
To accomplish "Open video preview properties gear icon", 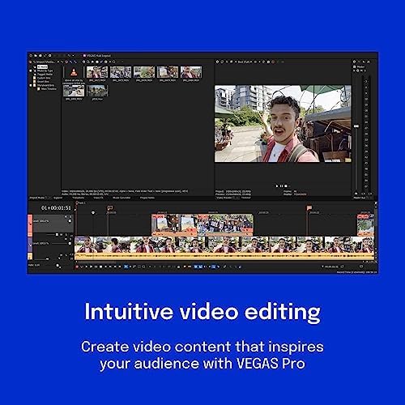I will coord(217,62).
